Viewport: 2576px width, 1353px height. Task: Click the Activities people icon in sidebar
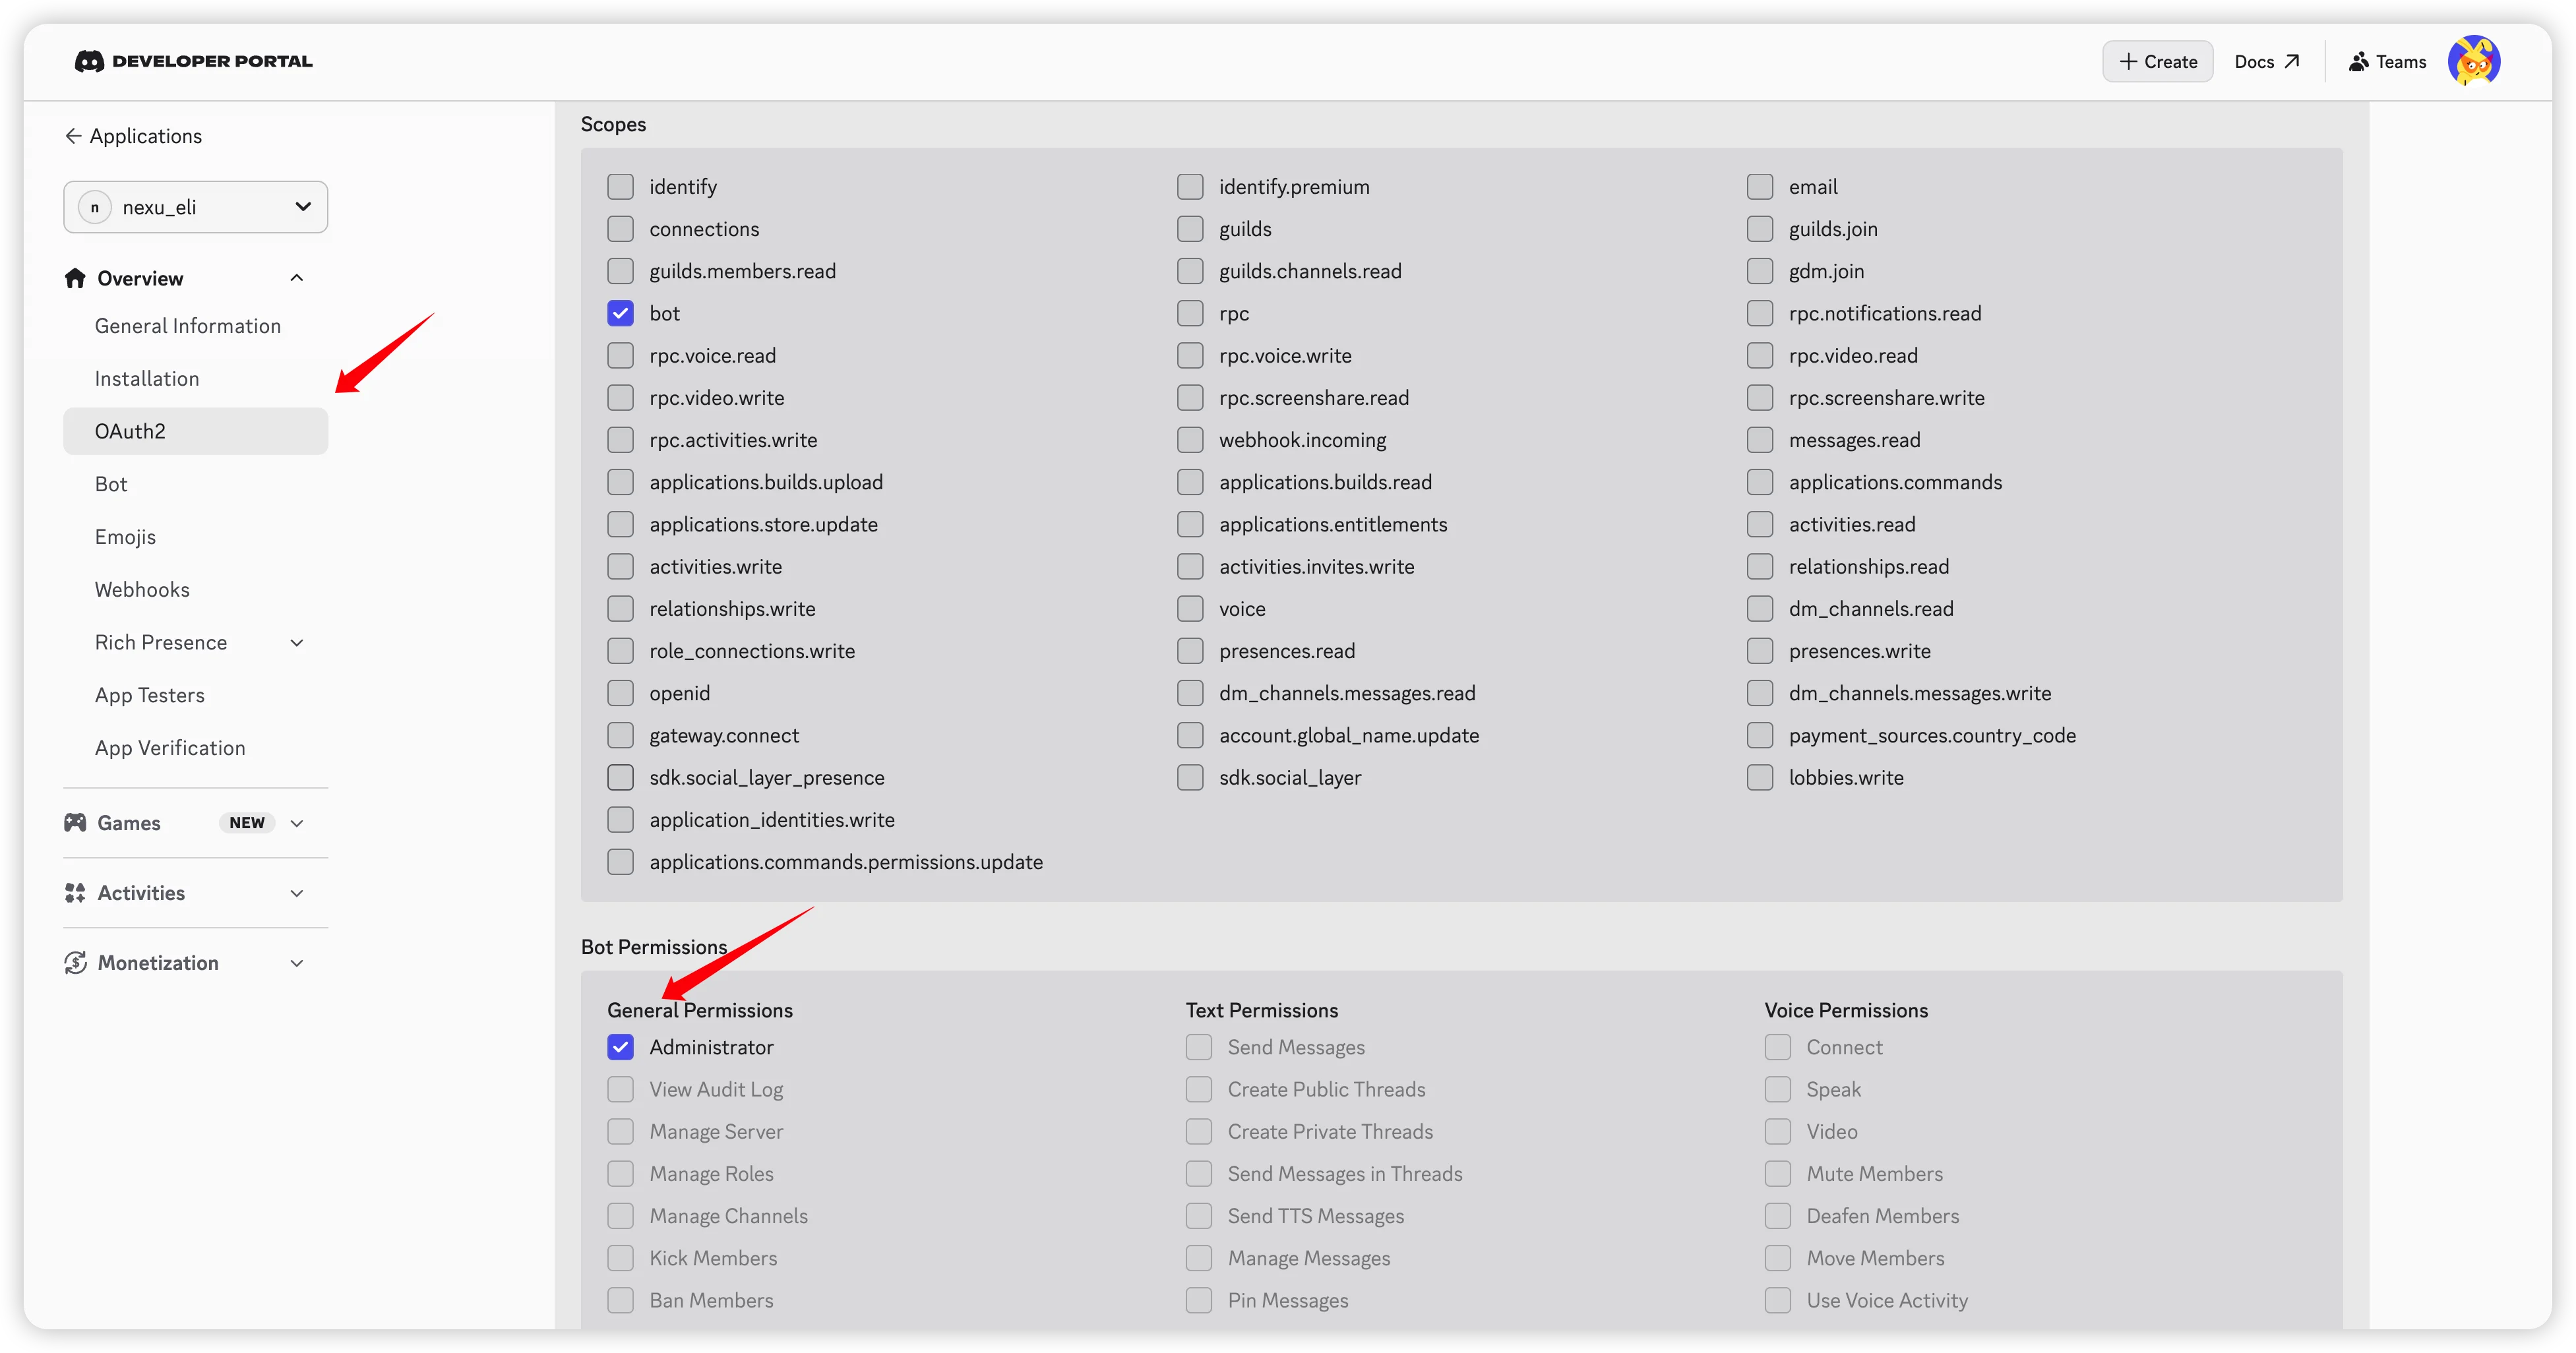point(75,892)
